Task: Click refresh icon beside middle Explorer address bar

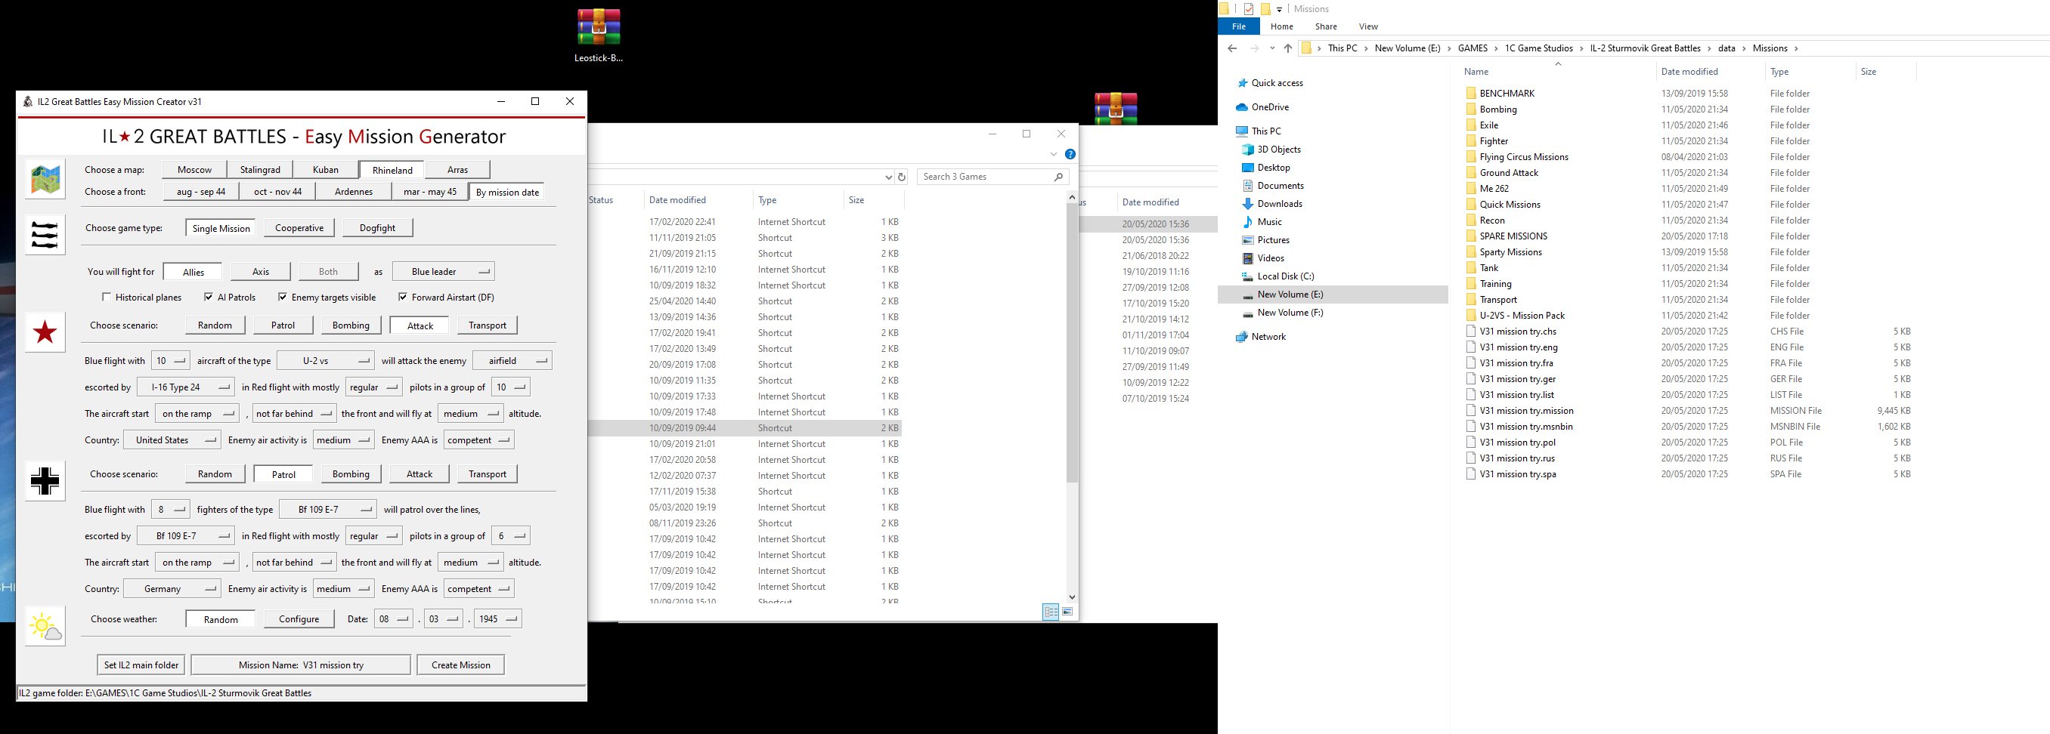Action: (902, 177)
